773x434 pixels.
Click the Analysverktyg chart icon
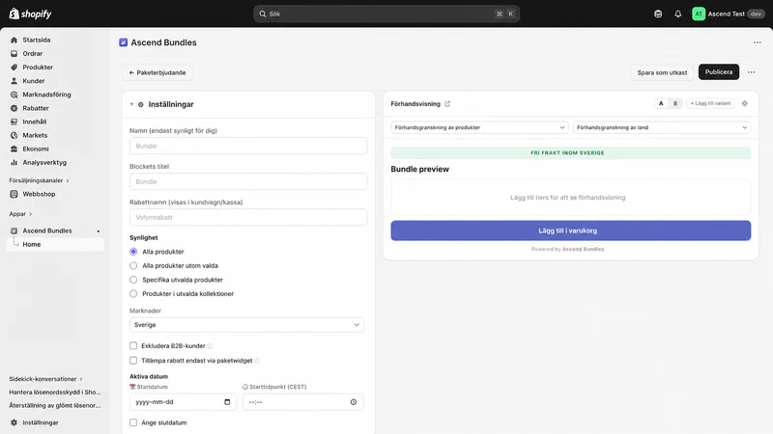(14, 162)
